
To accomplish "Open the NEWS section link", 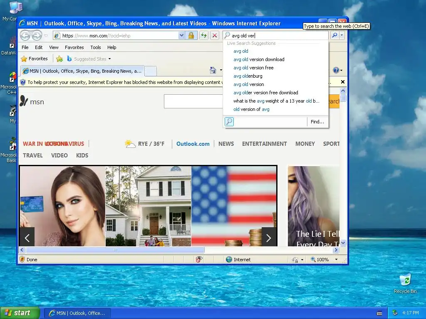I will point(226,144).
